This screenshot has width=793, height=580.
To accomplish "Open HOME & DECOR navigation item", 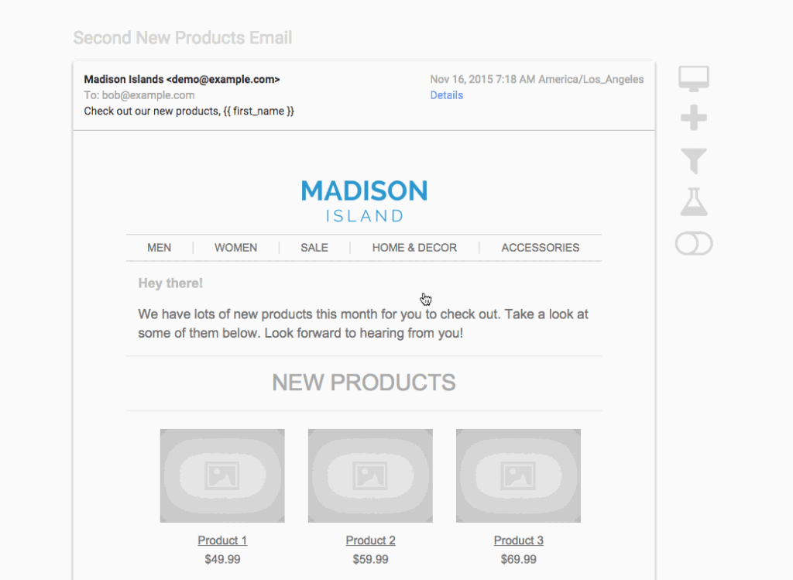I will pos(414,248).
